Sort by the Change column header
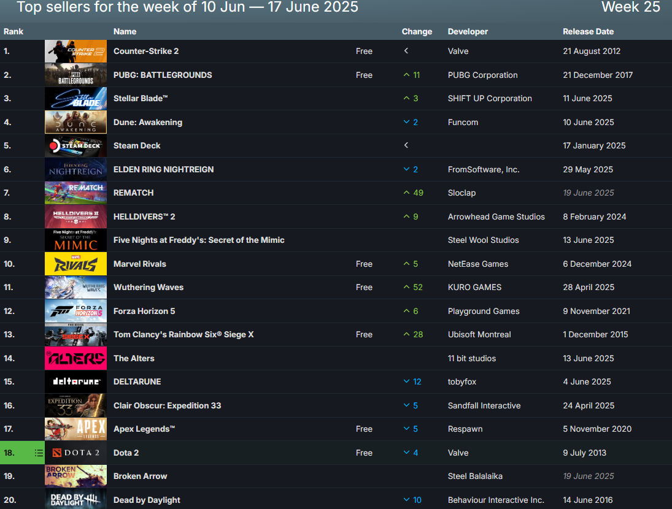 click(417, 31)
